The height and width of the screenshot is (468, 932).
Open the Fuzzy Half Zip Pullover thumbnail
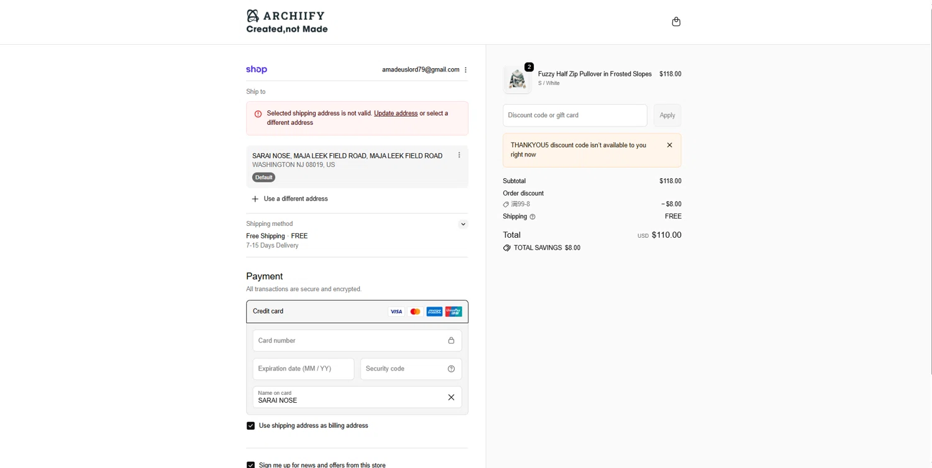coord(517,80)
